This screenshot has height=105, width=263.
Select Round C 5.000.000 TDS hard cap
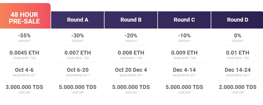[184, 87]
